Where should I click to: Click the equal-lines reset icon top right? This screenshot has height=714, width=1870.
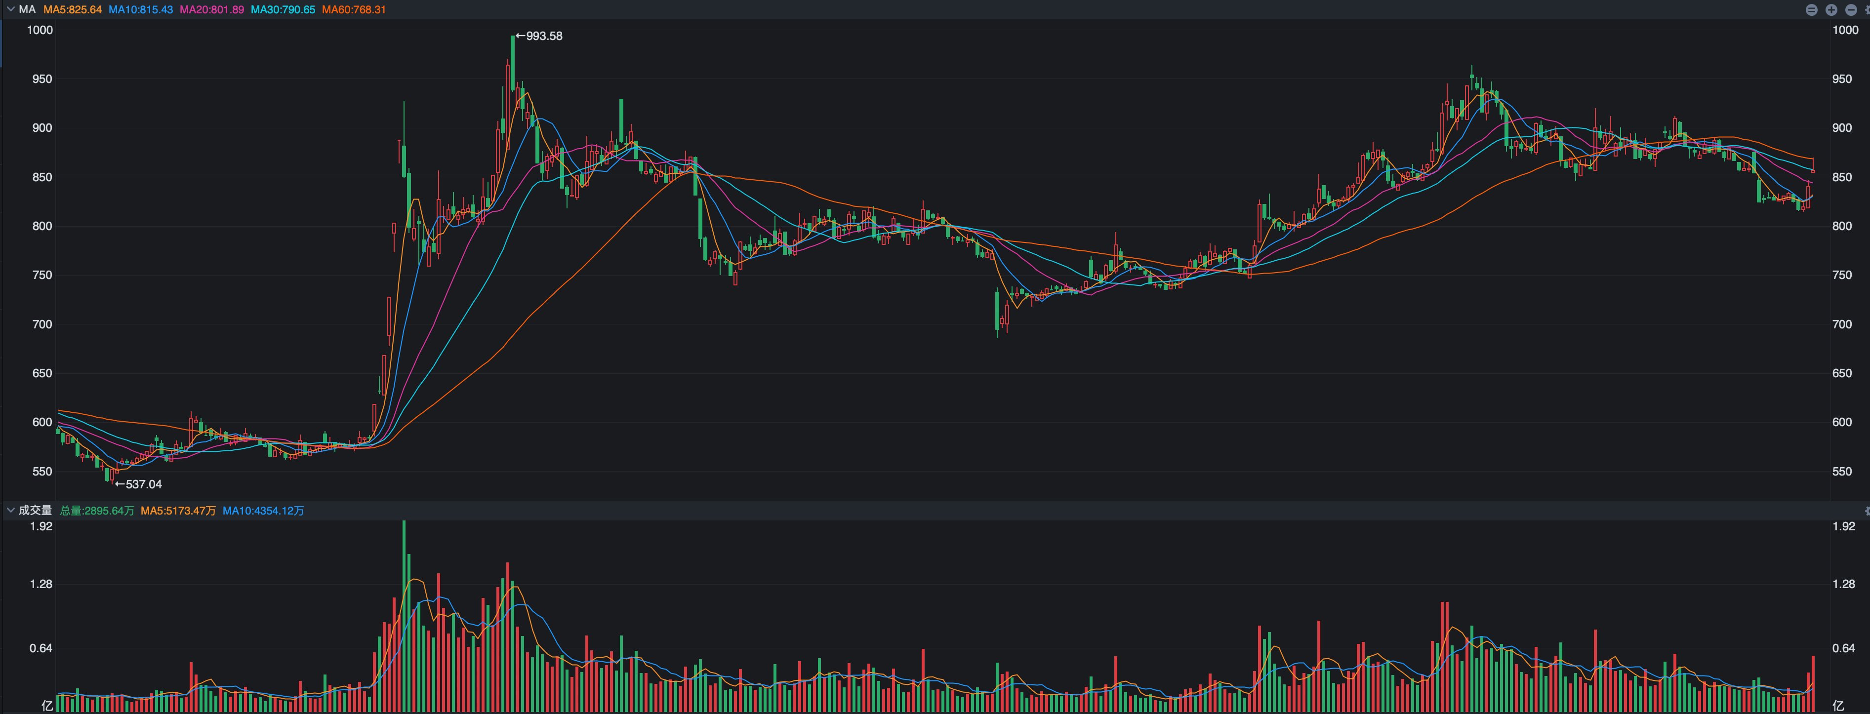[x=1811, y=9]
